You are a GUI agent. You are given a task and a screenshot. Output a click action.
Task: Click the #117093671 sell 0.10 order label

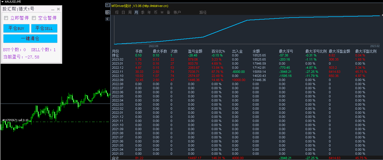point(15,120)
